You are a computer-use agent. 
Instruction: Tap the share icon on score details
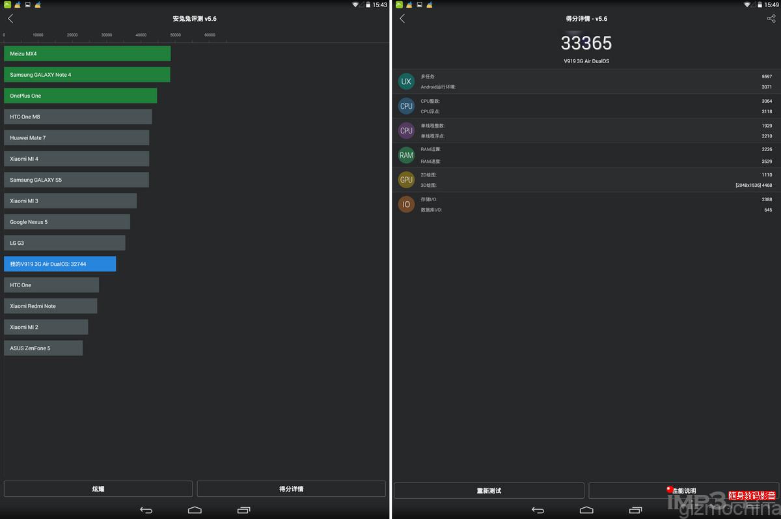tap(771, 18)
